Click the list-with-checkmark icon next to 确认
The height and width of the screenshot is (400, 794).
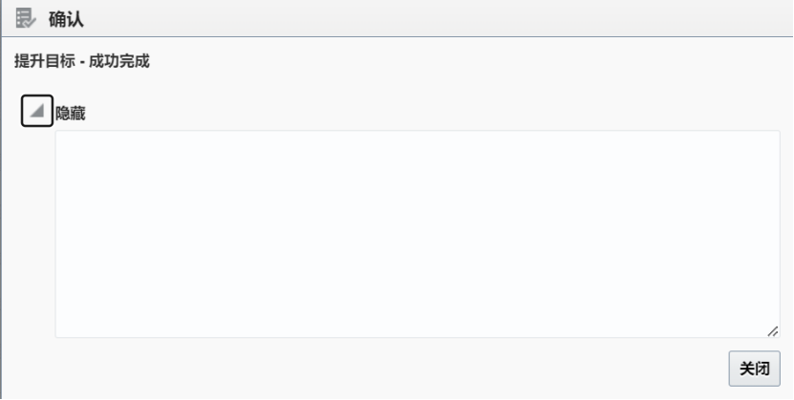[26, 19]
